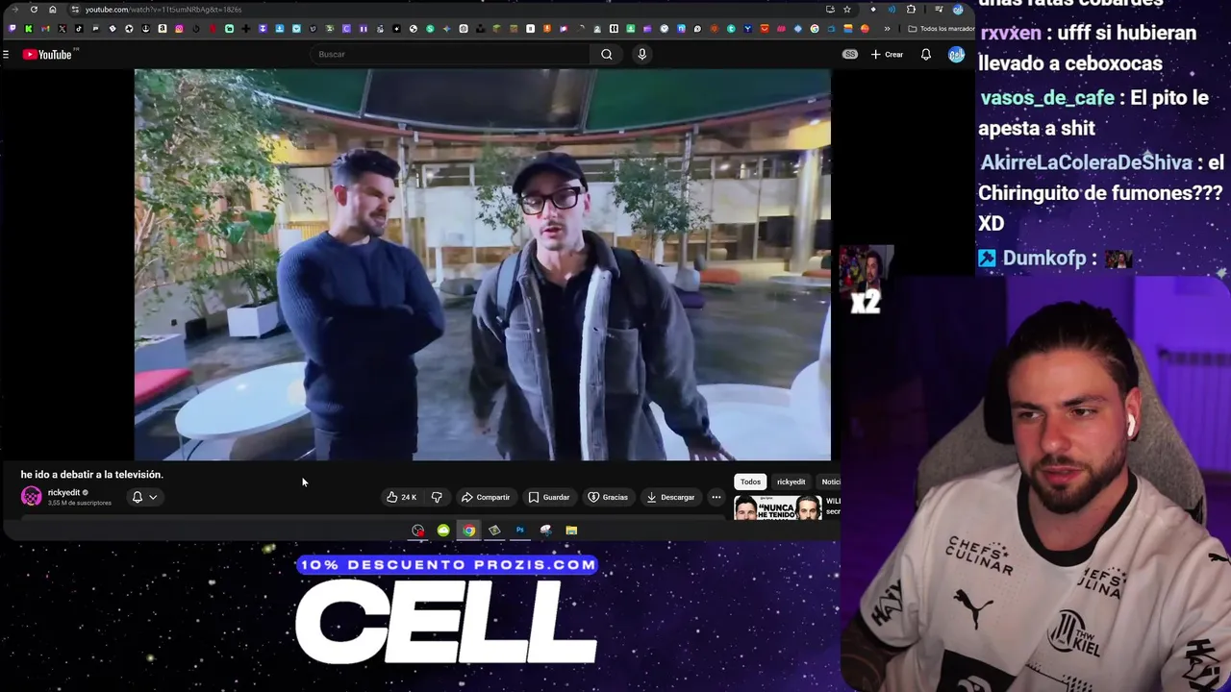Open the 'rickyedit' channel name link
The image size is (1231, 692).
point(63,492)
